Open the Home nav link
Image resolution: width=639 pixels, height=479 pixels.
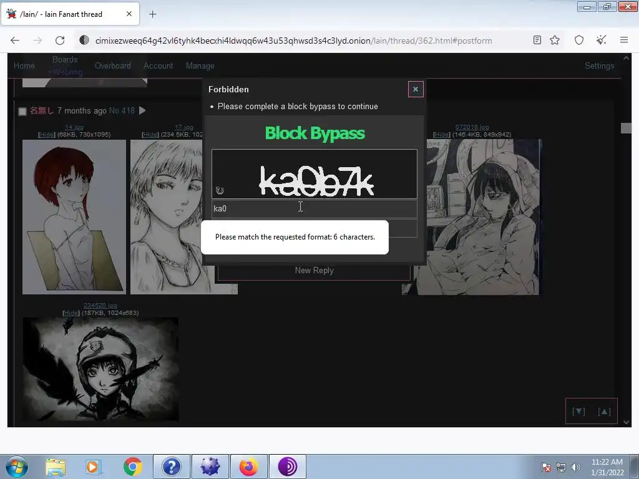[x=24, y=65]
